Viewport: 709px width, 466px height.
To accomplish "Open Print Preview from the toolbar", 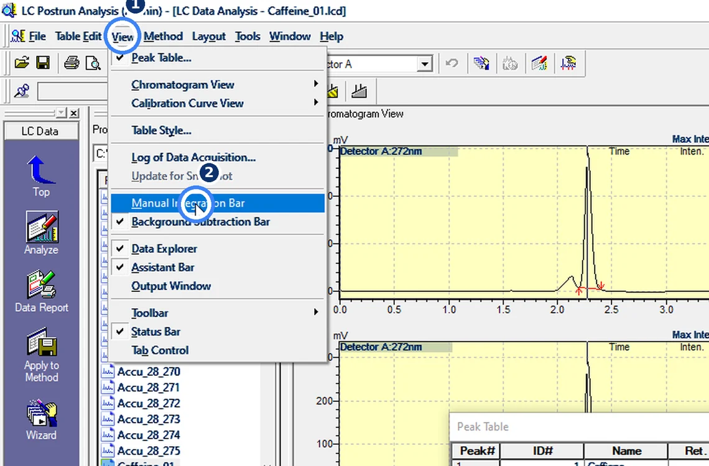I will 93,63.
